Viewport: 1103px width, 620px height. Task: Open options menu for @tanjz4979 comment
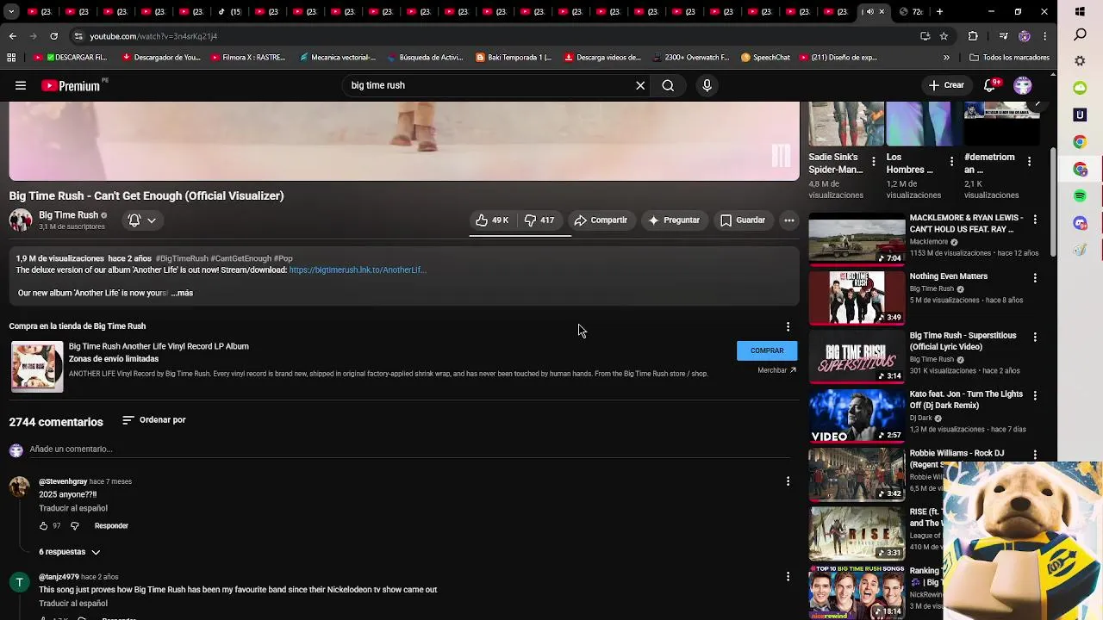click(x=788, y=576)
